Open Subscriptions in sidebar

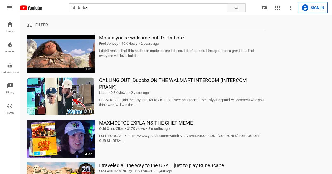pos(10,68)
